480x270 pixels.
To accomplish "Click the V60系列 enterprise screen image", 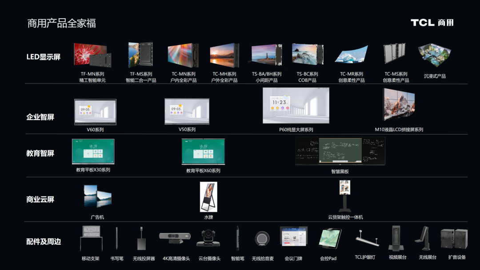I will click(95, 112).
